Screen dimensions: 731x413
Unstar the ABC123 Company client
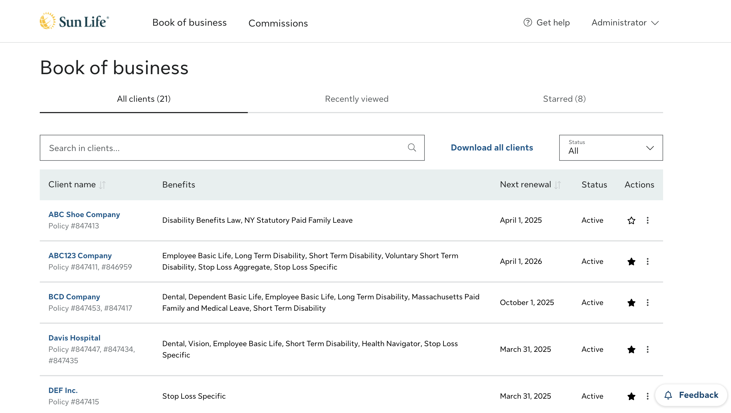point(631,261)
